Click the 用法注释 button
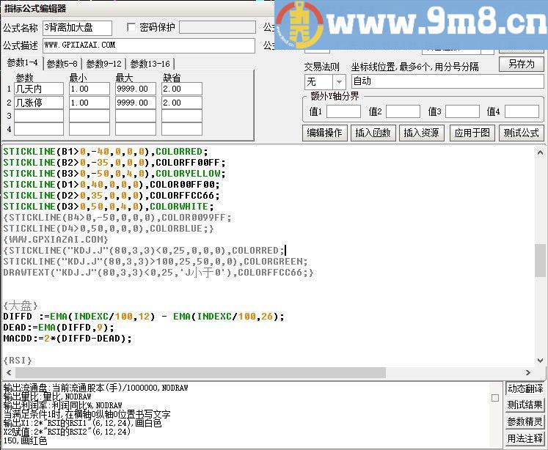Image resolution: width=548 pixels, height=450 pixels. pyautogui.click(x=525, y=438)
